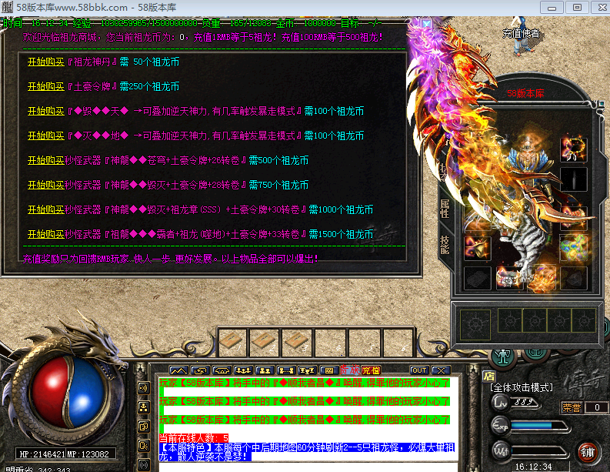Click the blue Exp progress bar
Image resolution: width=610 pixels, height=472 pixels.
538,425
